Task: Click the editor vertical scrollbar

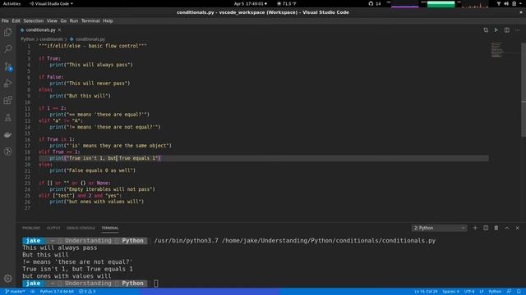Action: point(524,89)
